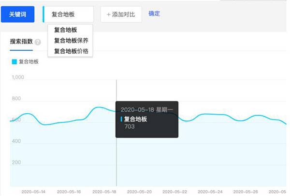The image size is (290, 196).
Task: Select the 2020-05-22 date on the axis
Action: coord(175,192)
